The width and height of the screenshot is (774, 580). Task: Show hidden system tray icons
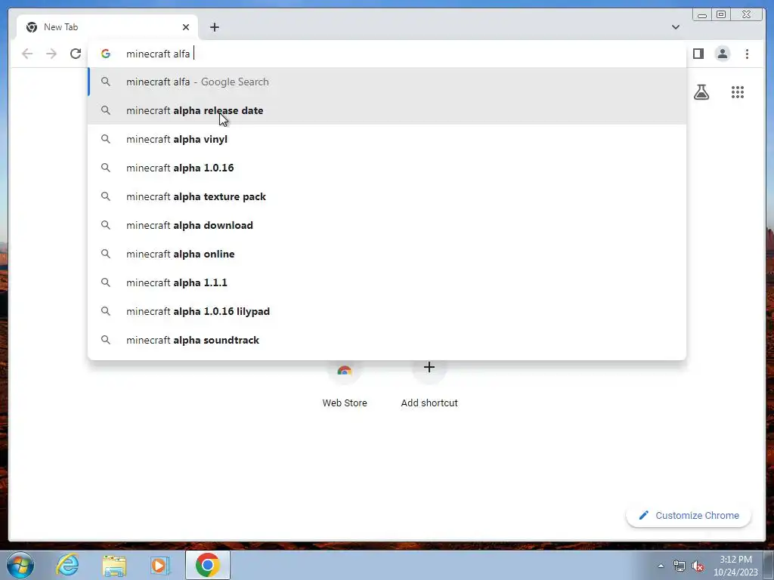point(661,566)
